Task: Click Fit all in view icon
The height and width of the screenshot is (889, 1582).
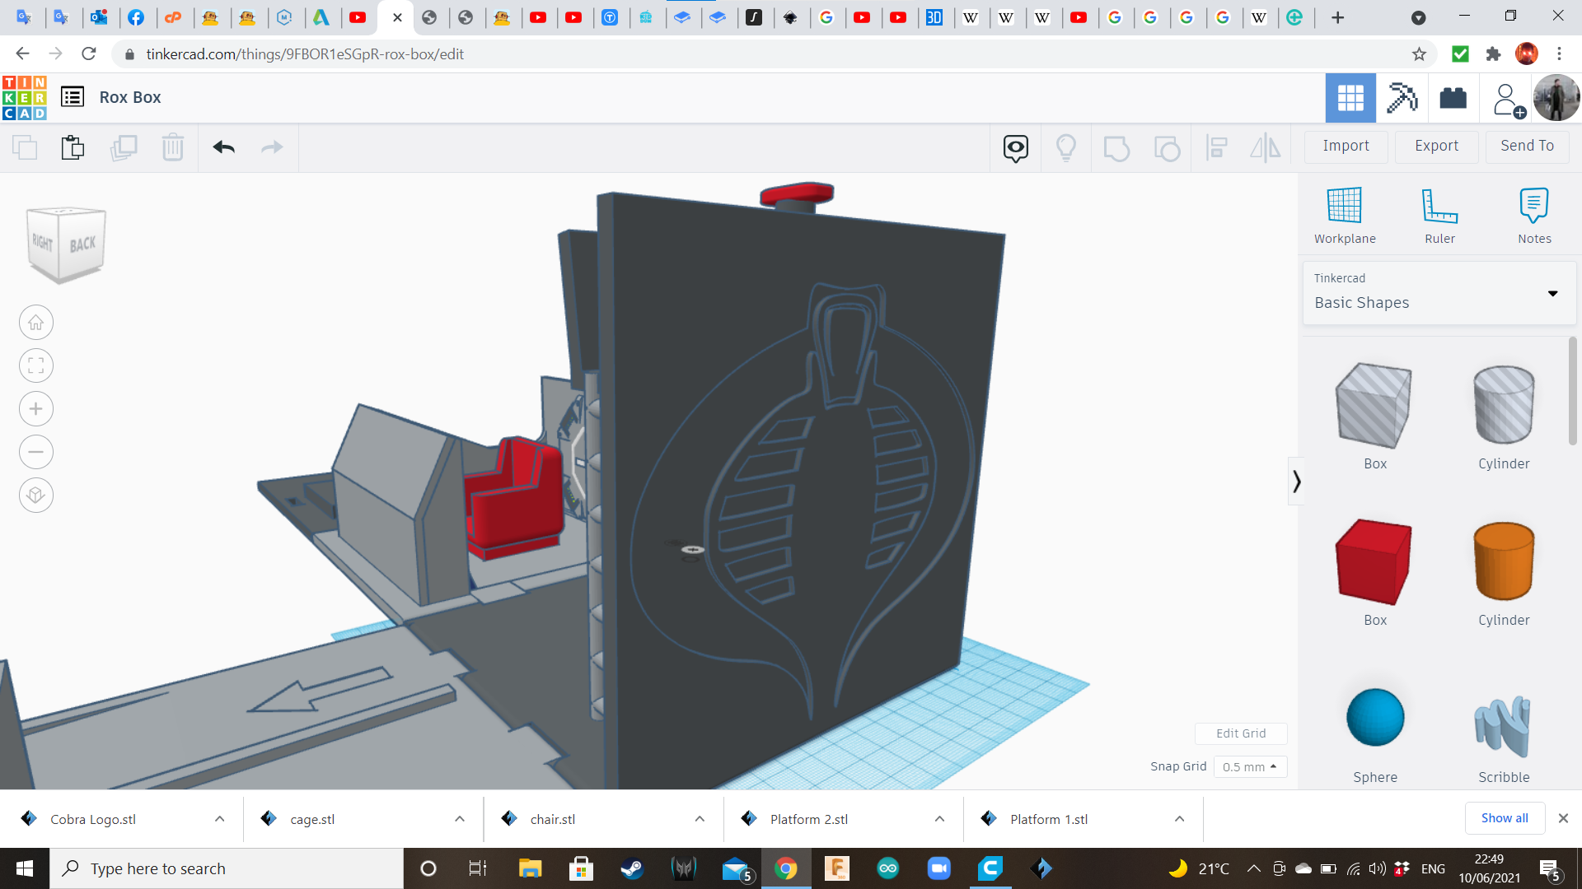Action: [x=36, y=365]
